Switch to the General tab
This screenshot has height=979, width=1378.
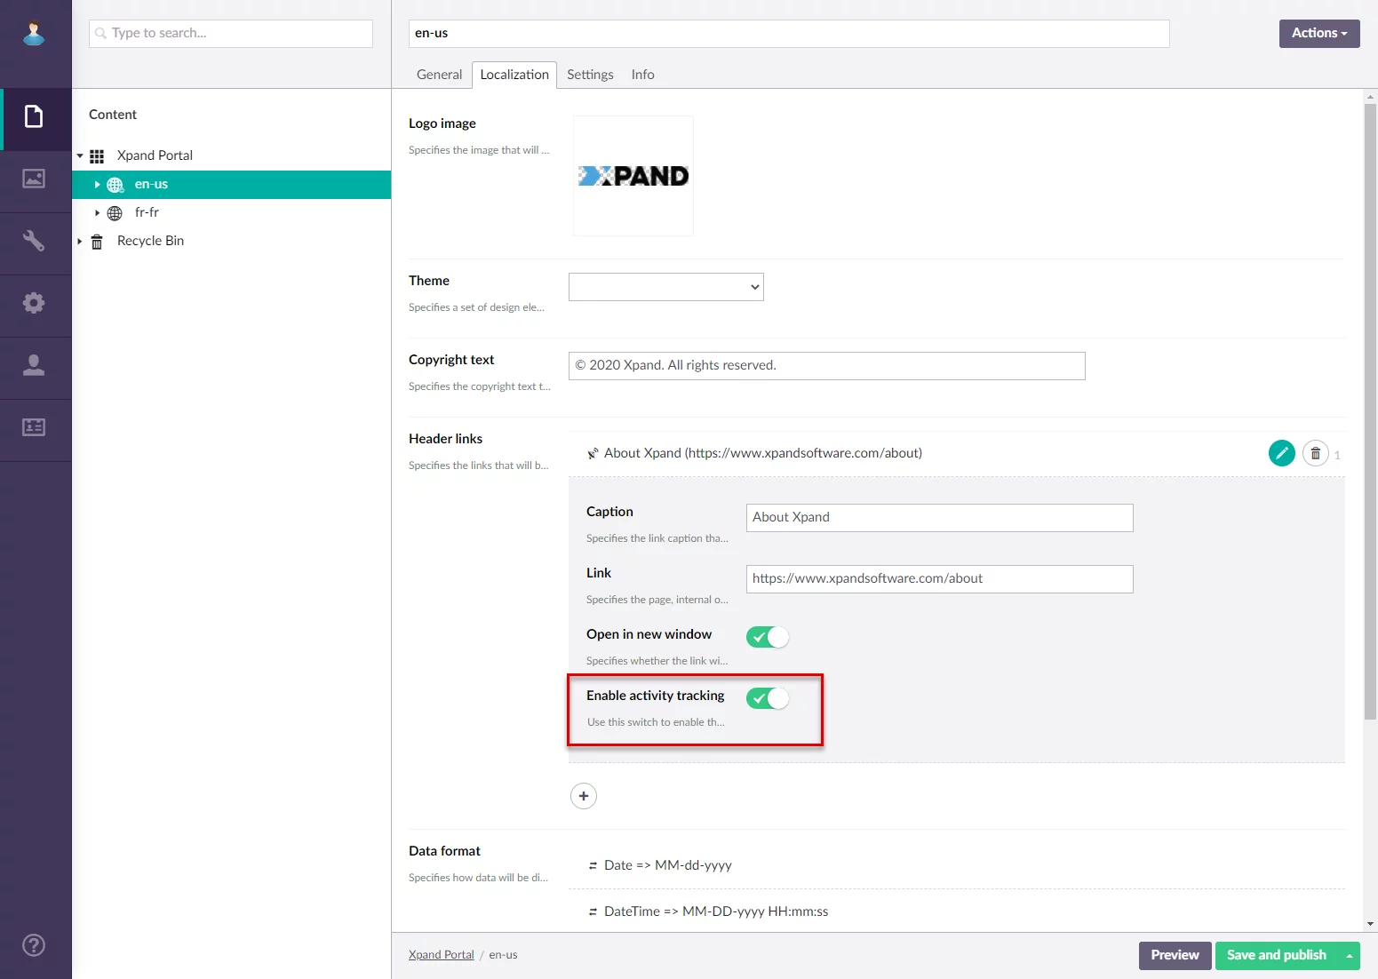[439, 75]
